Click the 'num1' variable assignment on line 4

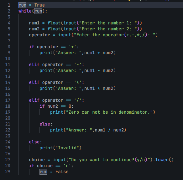[34, 23]
